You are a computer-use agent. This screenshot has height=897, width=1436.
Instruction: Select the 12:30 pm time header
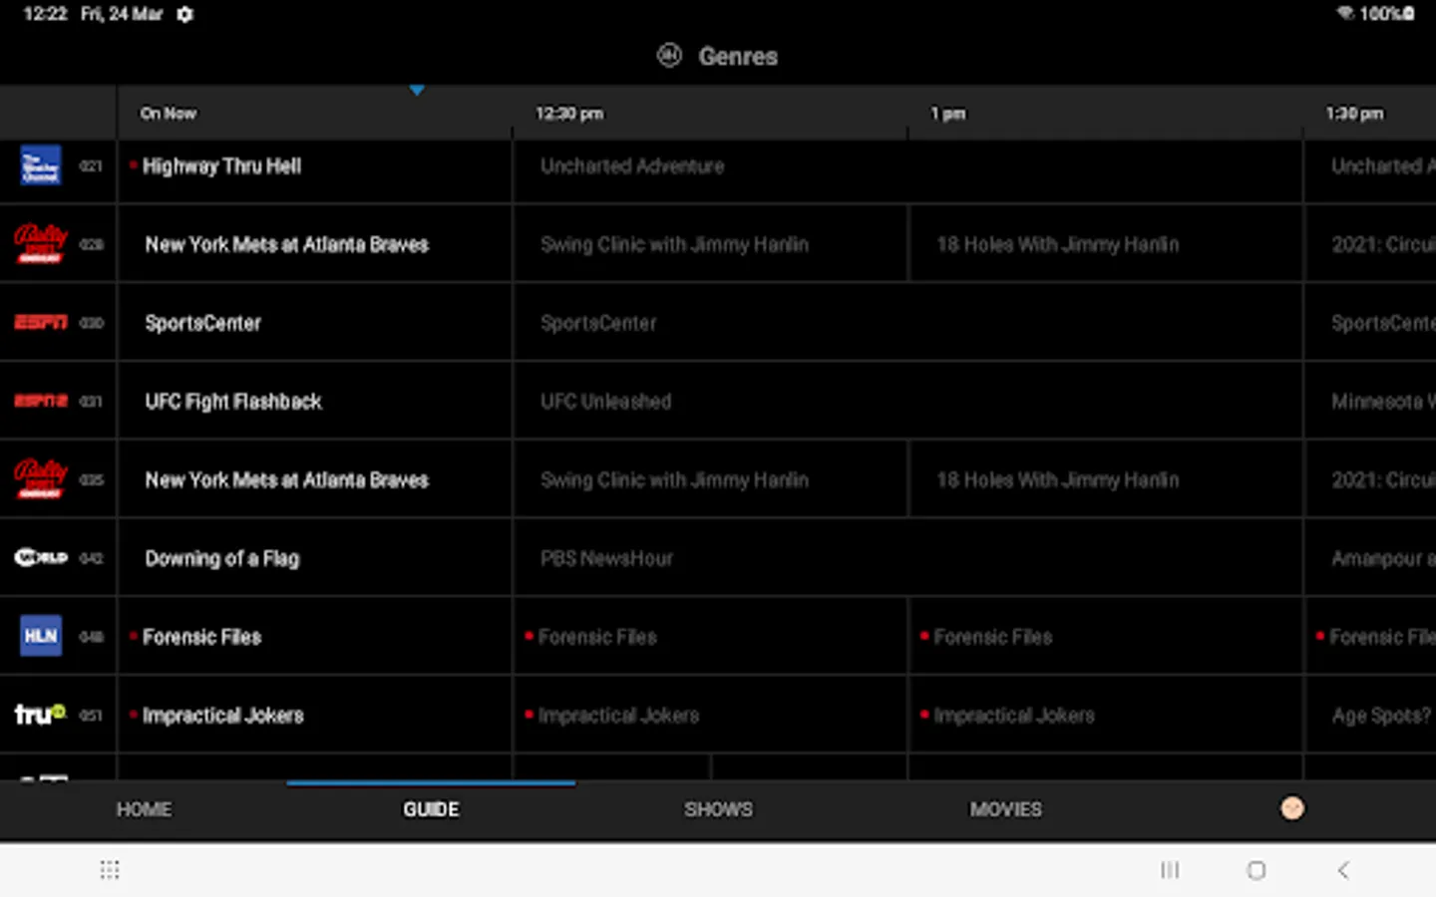pos(569,114)
